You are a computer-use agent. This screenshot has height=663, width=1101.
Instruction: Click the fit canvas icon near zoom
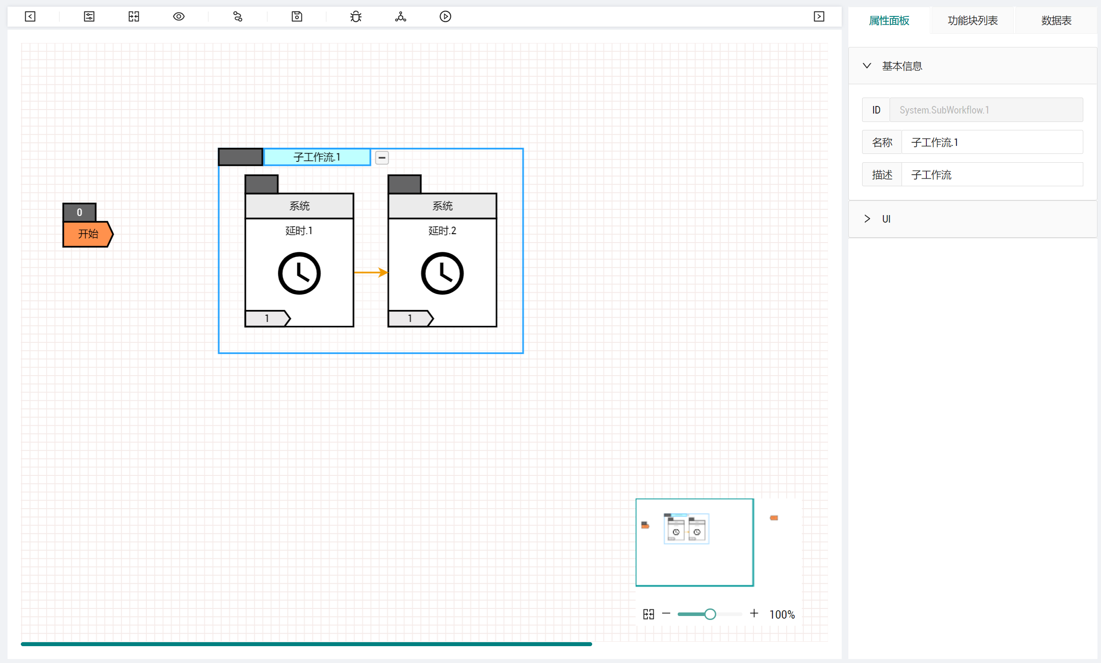pos(648,614)
